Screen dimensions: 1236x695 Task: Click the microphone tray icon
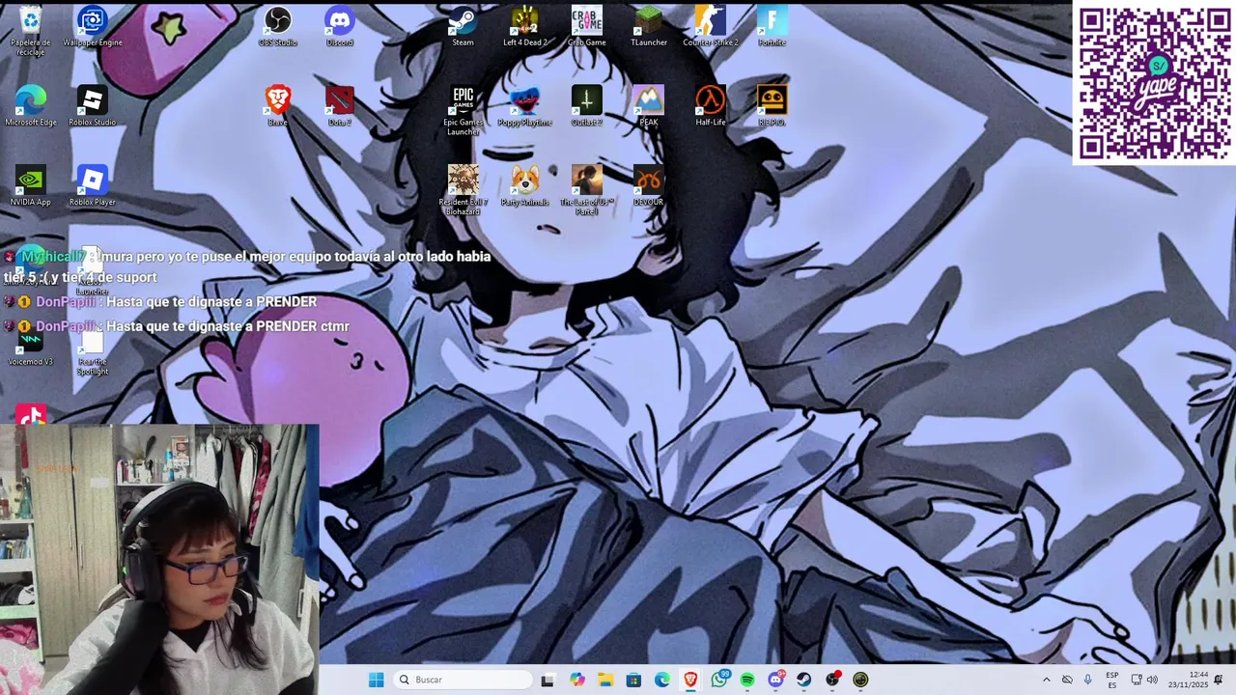[1087, 680]
